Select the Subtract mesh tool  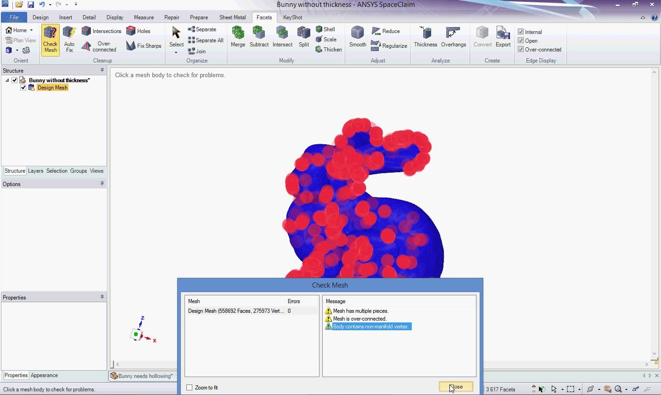259,37
